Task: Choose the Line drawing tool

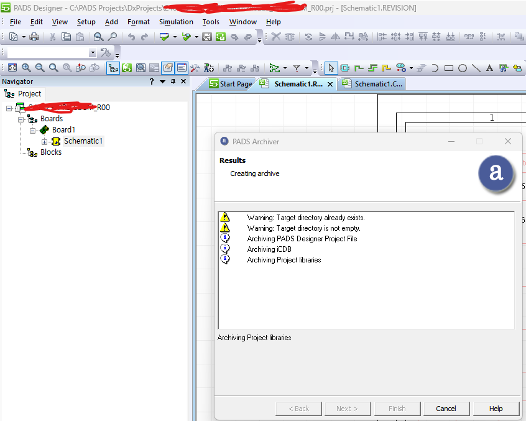Action: click(x=476, y=68)
